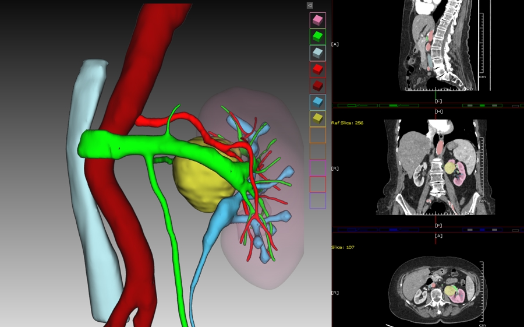Adjust the second green slider under sagittal view
Image resolution: width=524 pixels, height=327 pixels.
tap(399, 106)
